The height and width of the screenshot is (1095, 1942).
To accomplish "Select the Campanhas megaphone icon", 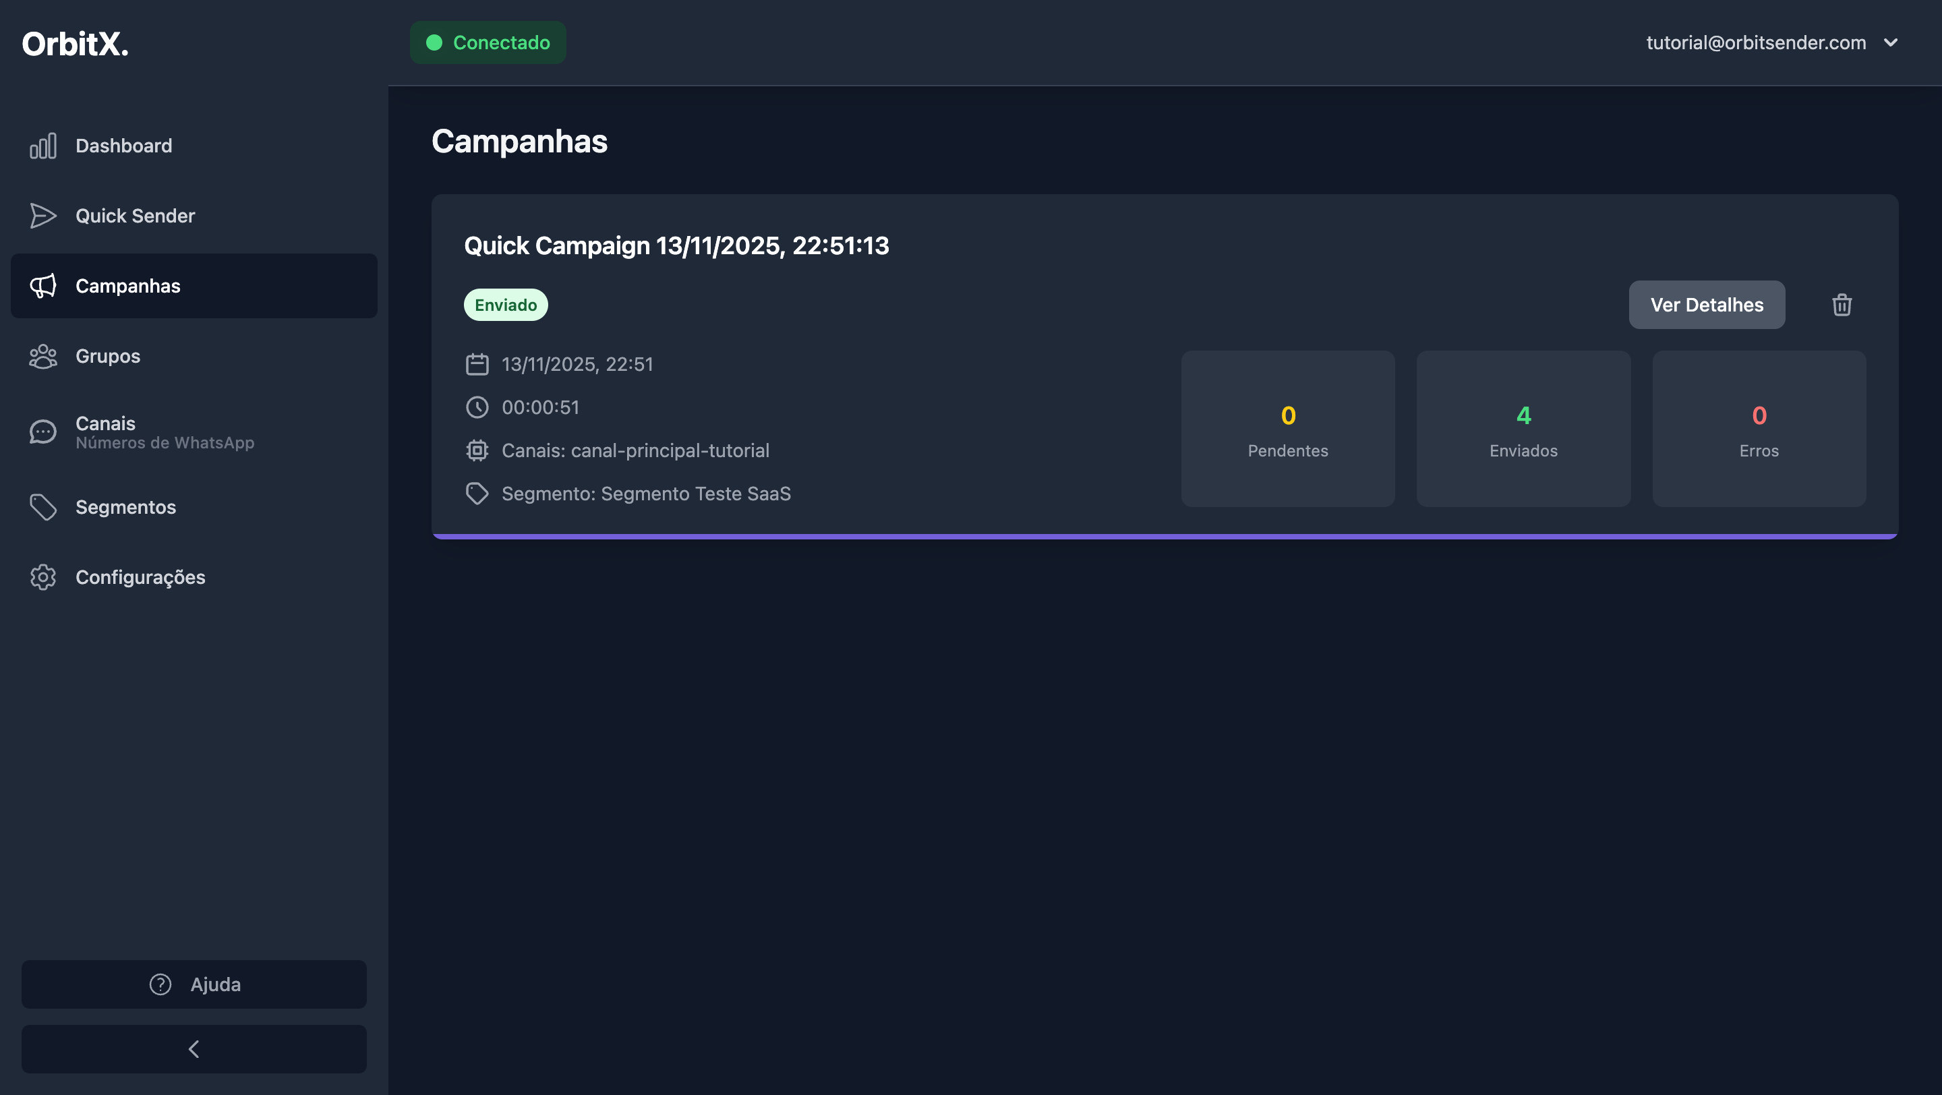I will [x=43, y=286].
